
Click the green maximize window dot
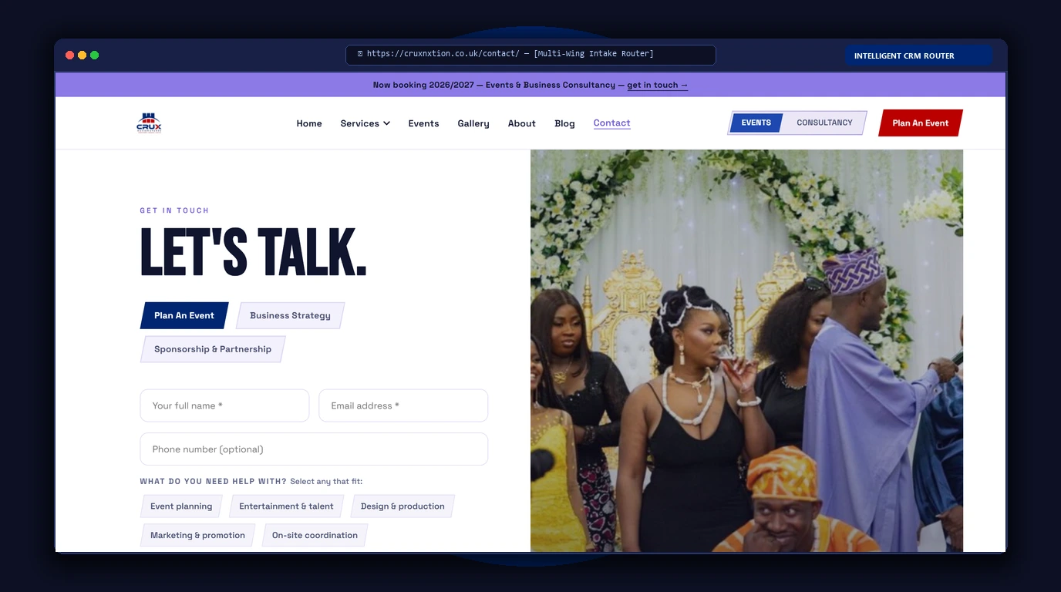[94, 55]
